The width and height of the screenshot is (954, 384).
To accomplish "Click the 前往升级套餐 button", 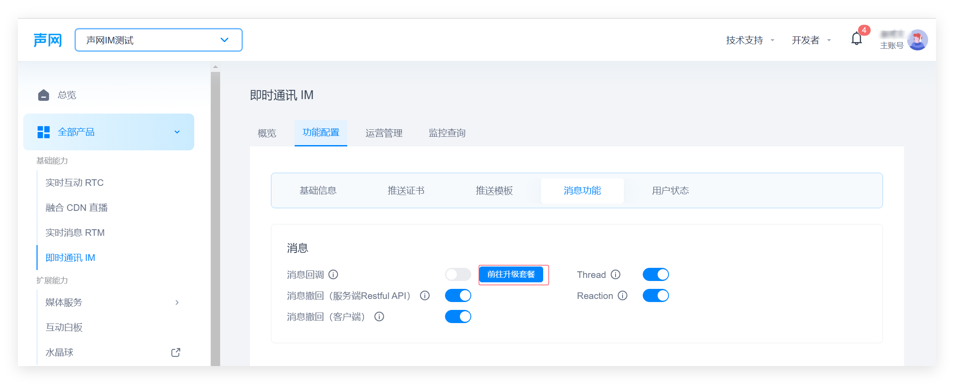I will tap(511, 274).
